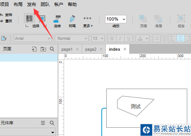Screen dimensions: 191x136
Task: Select the 测试 shape on canvas
Action: (x=136, y=106)
